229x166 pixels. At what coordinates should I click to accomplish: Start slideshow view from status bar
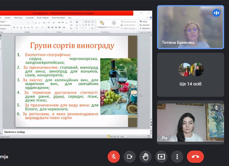click(118, 137)
